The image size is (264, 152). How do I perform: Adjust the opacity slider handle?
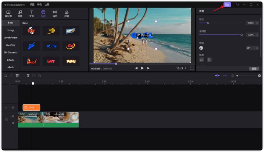242,35
